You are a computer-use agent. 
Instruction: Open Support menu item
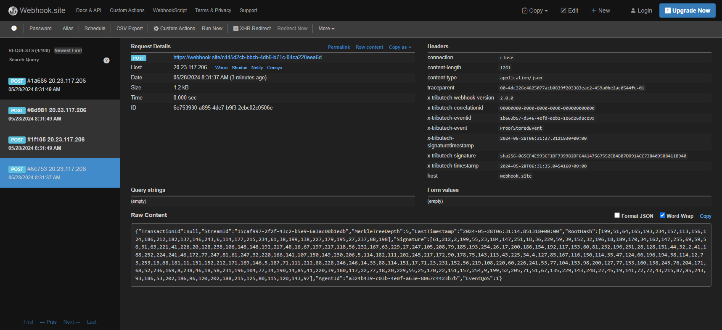pos(249,10)
